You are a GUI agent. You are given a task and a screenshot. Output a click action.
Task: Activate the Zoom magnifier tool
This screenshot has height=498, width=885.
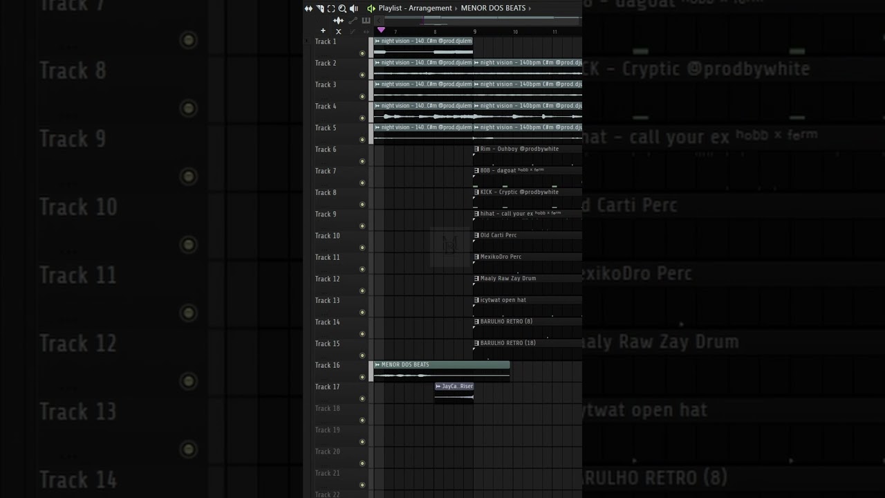(x=342, y=9)
